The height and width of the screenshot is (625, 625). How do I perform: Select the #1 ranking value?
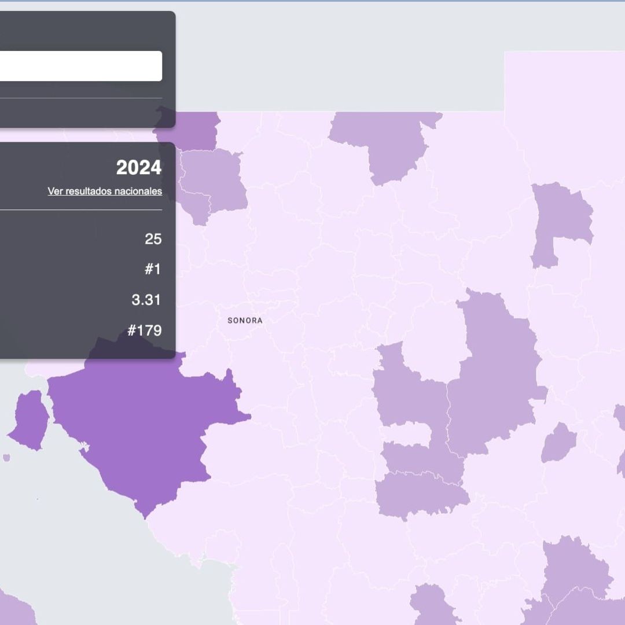[x=153, y=269]
